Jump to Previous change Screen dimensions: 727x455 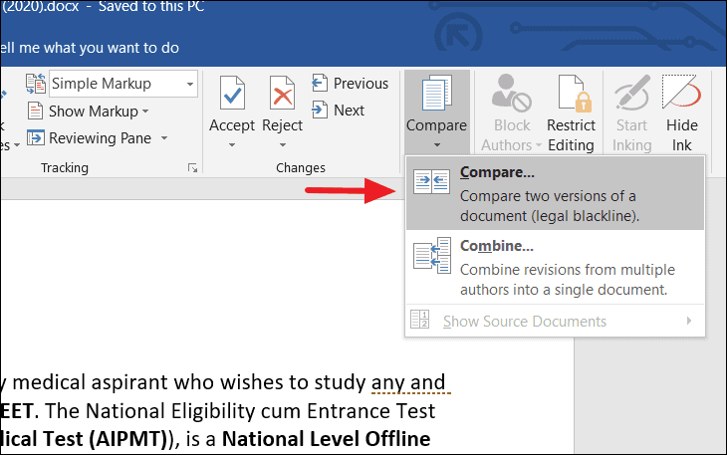[350, 84]
